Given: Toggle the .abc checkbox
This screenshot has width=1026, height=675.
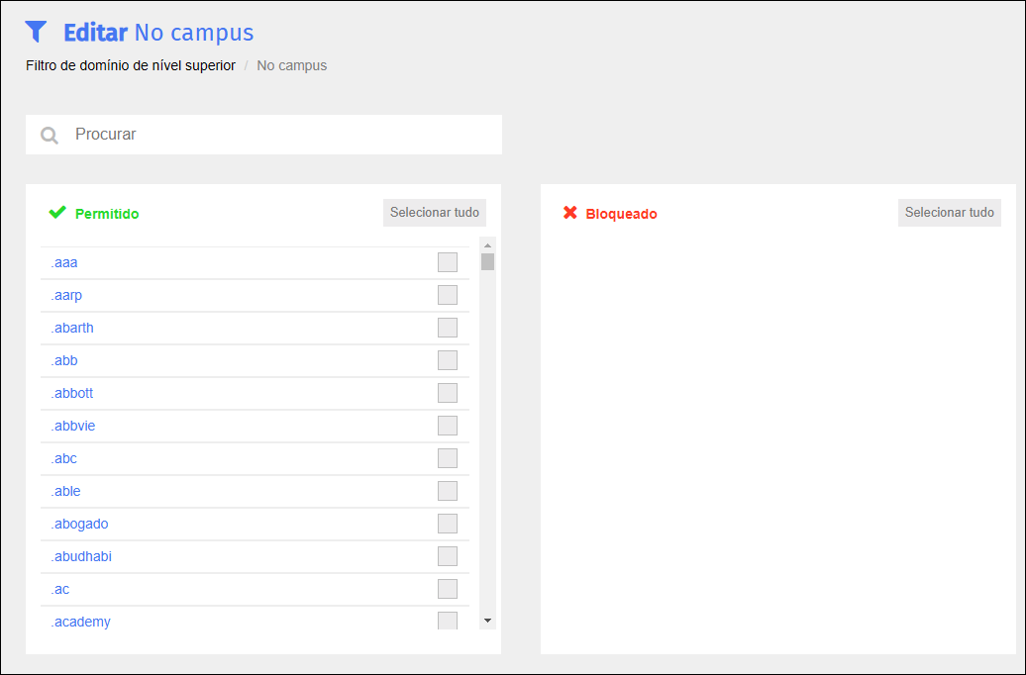Looking at the screenshot, I should click(448, 458).
